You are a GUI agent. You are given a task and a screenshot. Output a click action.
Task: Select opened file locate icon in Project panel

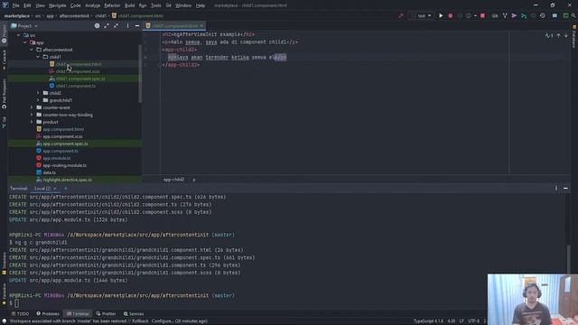pos(97,26)
